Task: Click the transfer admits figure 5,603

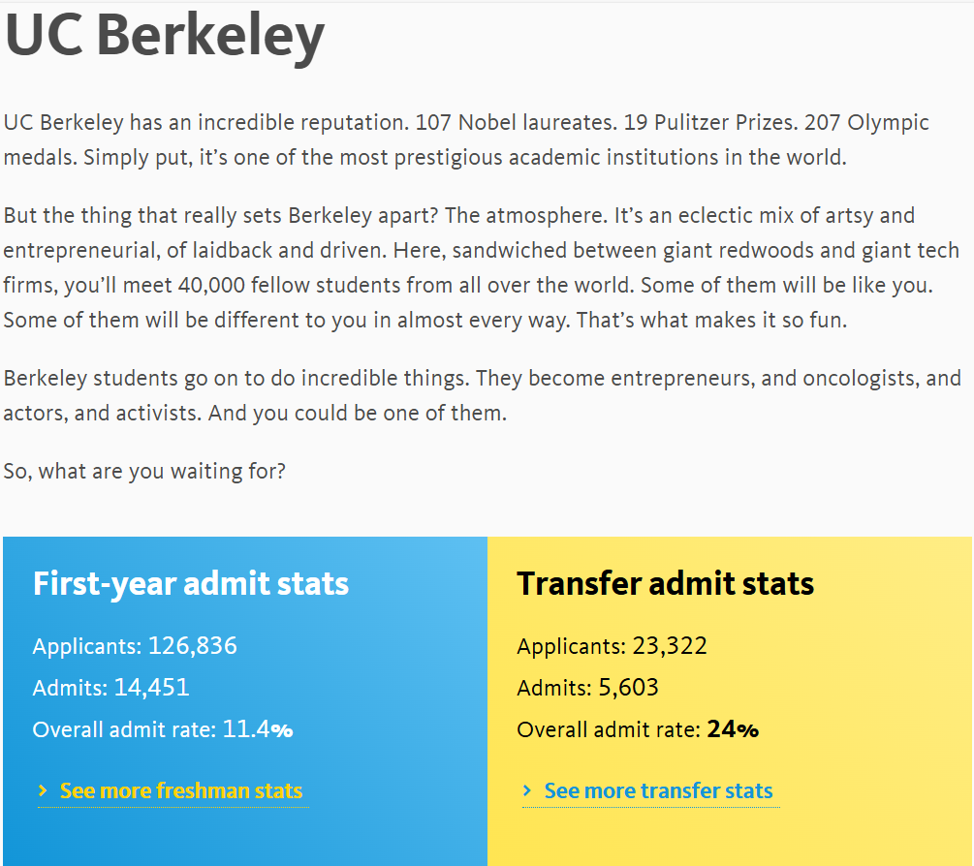Action: coord(628,687)
